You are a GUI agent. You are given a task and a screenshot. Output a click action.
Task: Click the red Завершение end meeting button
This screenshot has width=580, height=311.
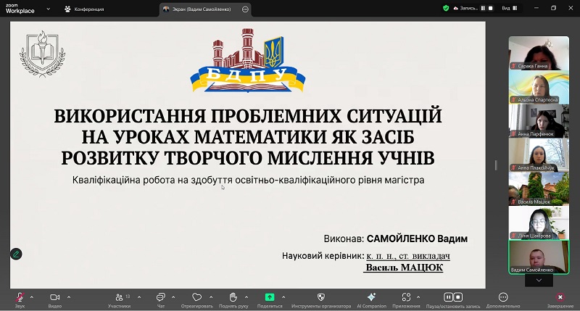click(x=560, y=297)
